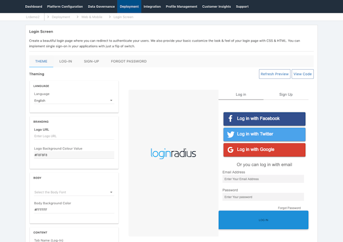Click the loginradius logo in preview

coord(173,154)
